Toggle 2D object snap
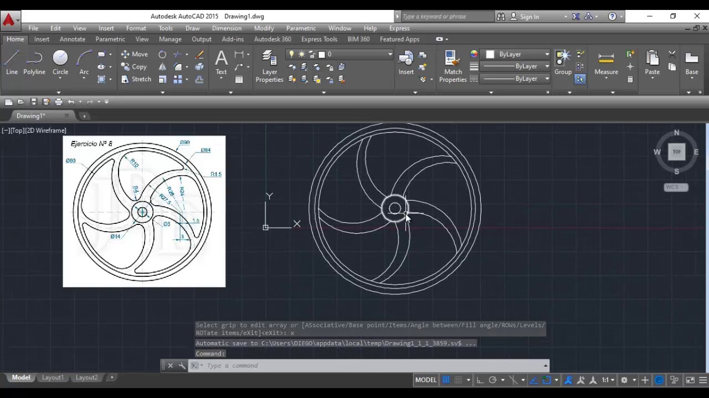 (x=547, y=380)
